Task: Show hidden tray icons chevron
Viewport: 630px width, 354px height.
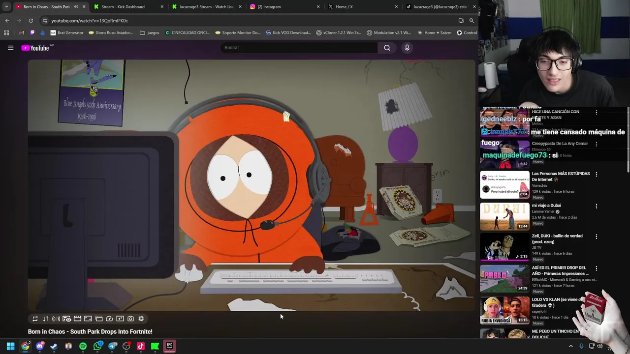Action: point(571,346)
